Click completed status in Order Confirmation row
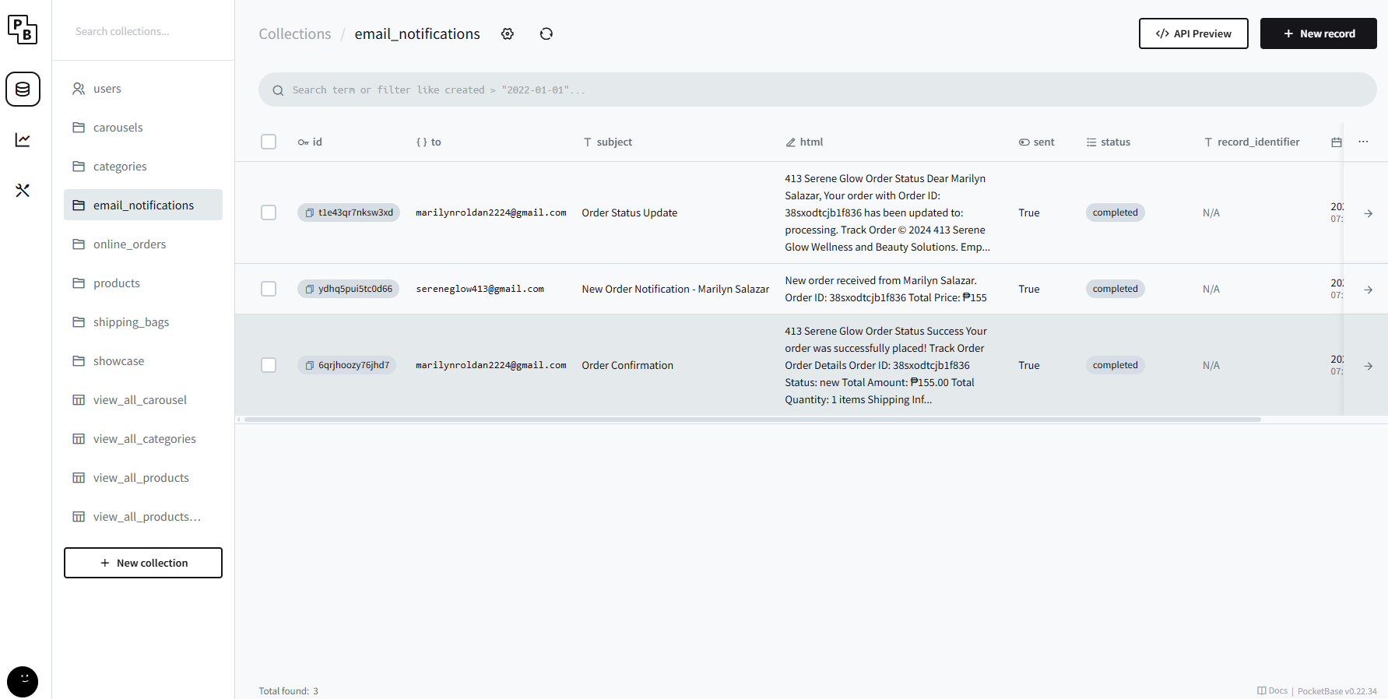The image size is (1388, 699). tap(1116, 365)
